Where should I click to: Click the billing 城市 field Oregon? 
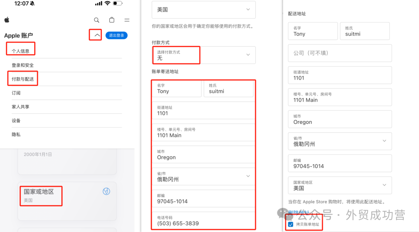tap(204, 154)
